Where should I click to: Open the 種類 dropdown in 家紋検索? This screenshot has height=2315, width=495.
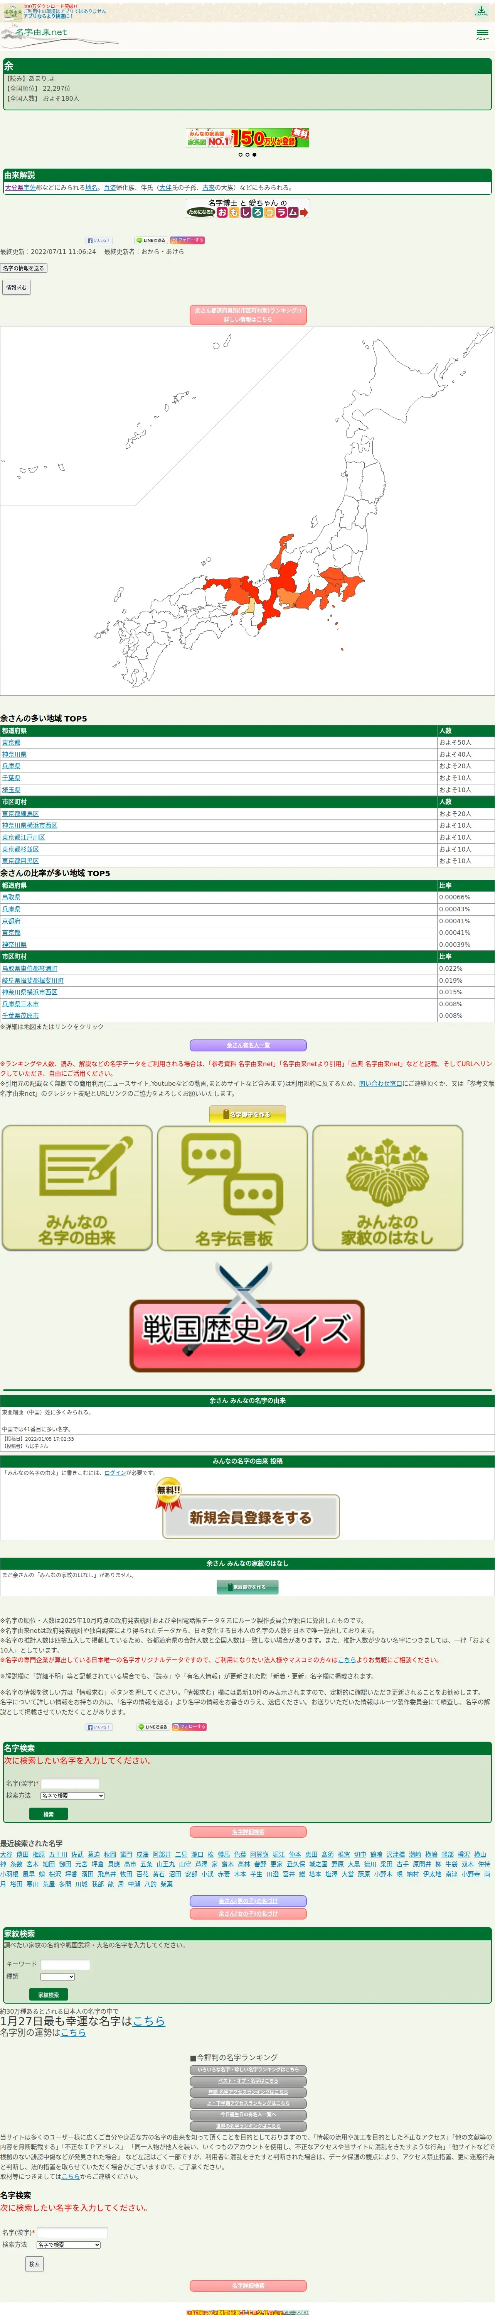57,1976
